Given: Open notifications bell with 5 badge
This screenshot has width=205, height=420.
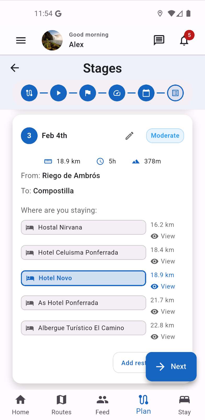Looking at the screenshot, I should click(x=184, y=40).
